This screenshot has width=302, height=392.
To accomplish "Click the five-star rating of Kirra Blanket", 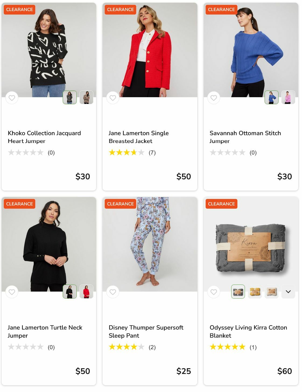I will point(227,347).
